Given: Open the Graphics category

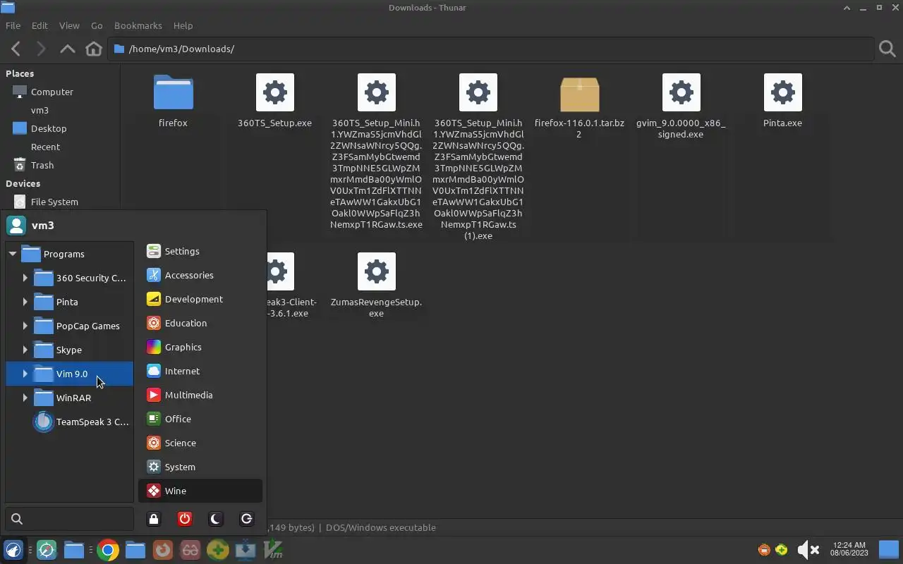Looking at the screenshot, I should (x=200, y=347).
